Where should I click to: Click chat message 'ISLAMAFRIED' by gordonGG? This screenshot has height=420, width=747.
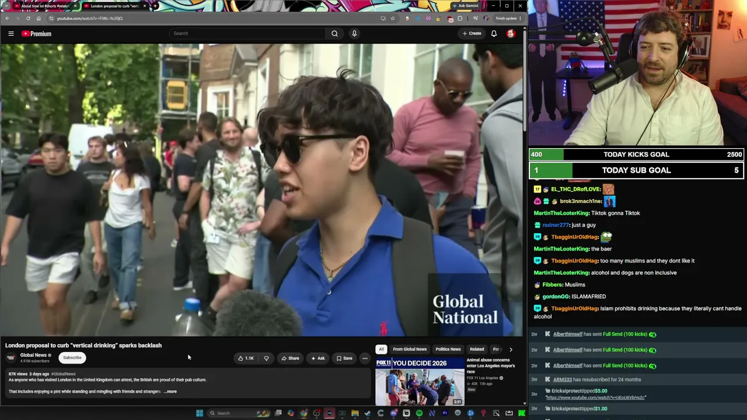pos(589,297)
